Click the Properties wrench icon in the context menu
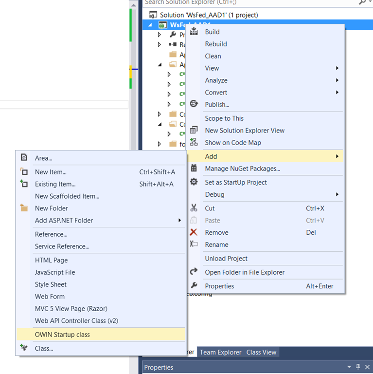 coord(194,285)
